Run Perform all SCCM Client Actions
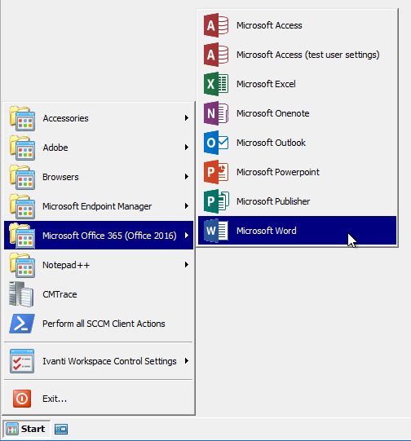Screen dimensions: 411x441 tap(99, 324)
